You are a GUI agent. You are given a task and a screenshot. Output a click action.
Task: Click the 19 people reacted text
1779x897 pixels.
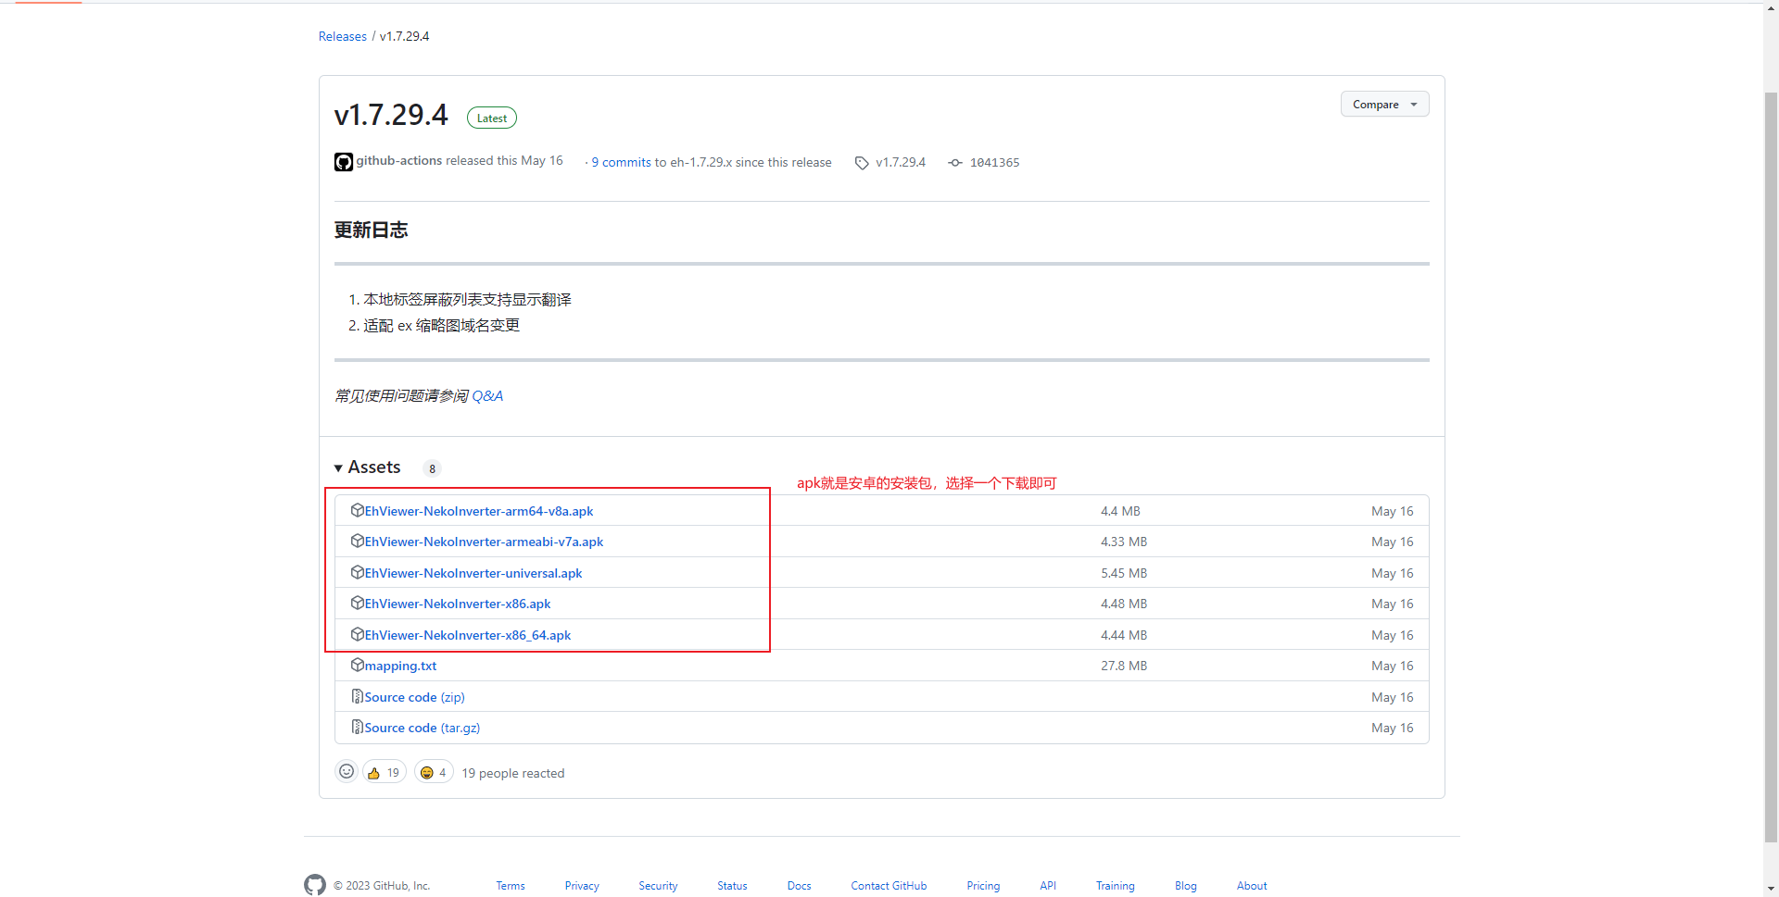[513, 773]
